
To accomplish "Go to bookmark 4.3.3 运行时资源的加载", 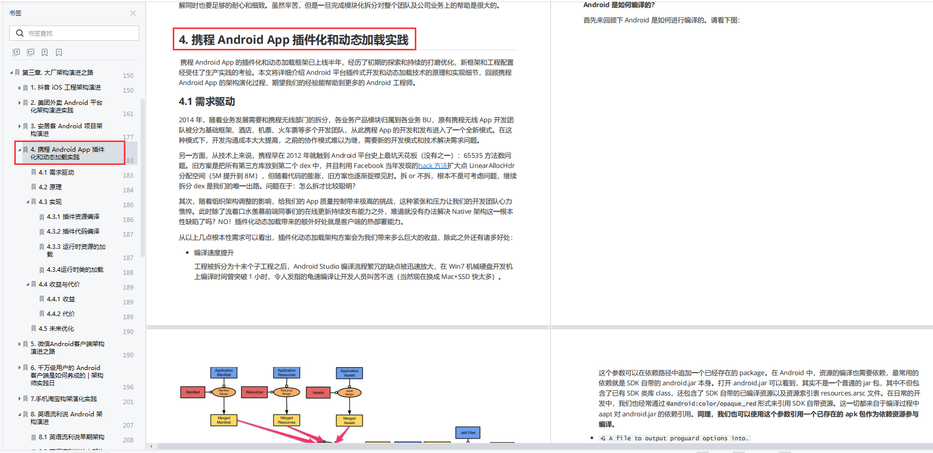I will point(76,250).
